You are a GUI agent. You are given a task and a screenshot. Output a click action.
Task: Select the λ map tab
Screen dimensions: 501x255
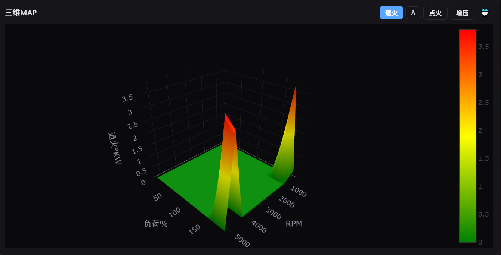413,13
